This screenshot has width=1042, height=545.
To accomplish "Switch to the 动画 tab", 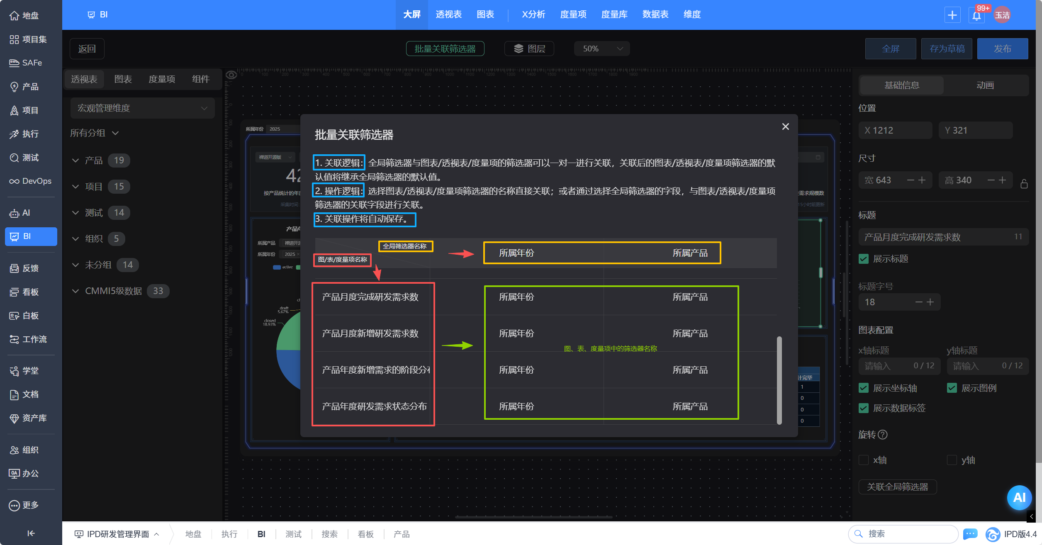I will coord(985,85).
